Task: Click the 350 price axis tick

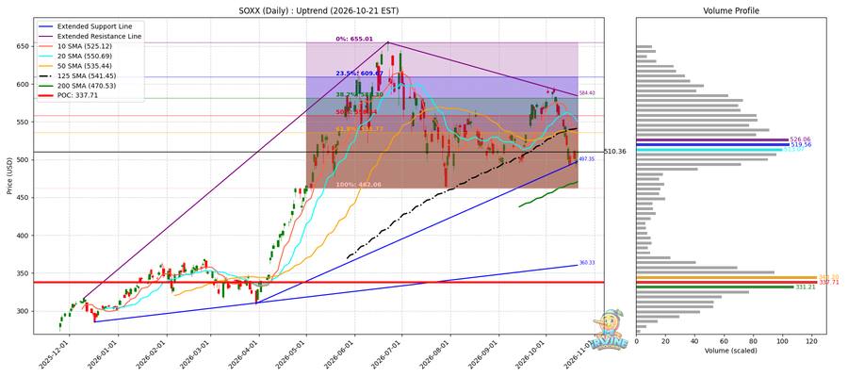Action: [x=25, y=273]
